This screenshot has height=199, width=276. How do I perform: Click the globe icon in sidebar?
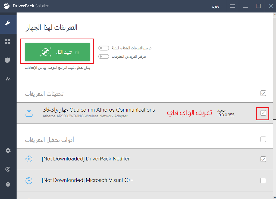(x=8, y=169)
